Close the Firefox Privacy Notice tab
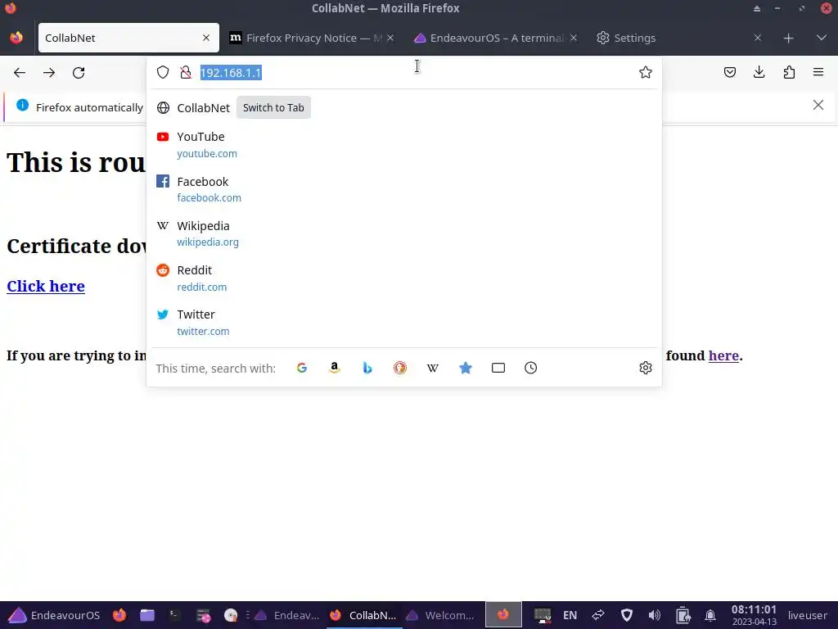The image size is (838, 629). (390, 38)
